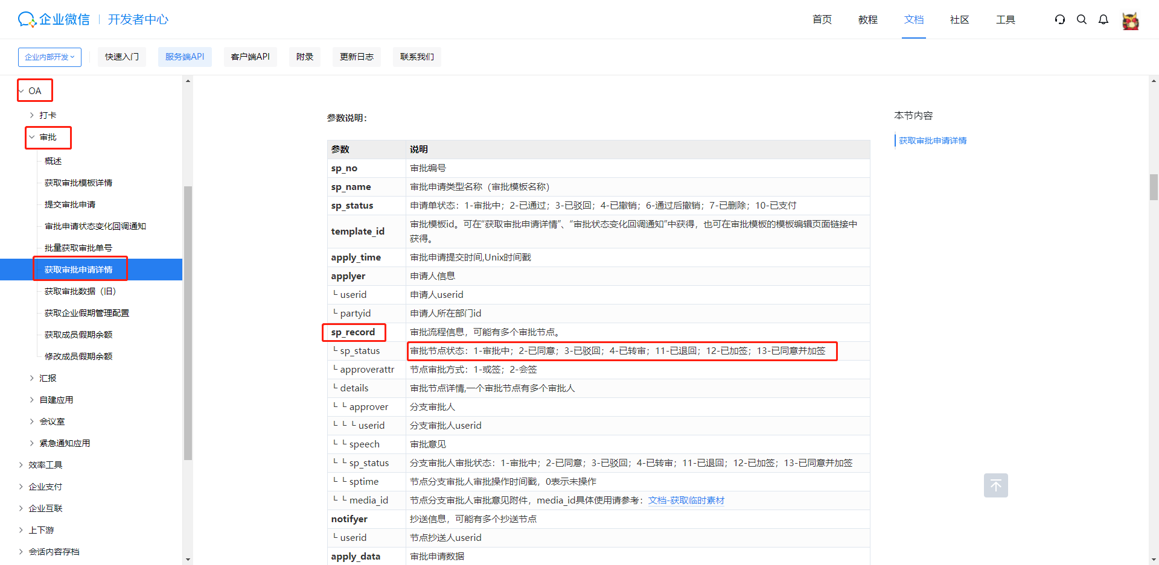Click the headset support icon

1060,19
